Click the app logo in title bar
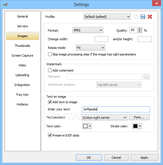 pyautogui.click(x=5, y=5)
